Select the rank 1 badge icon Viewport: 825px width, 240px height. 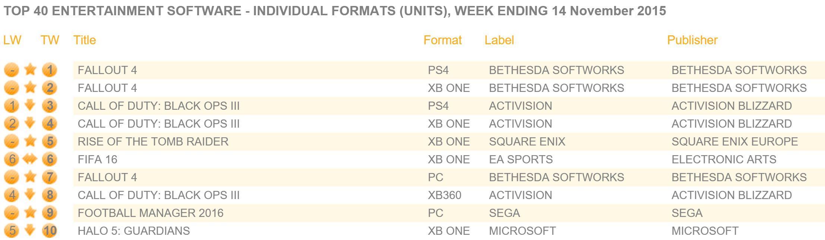pos(50,70)
